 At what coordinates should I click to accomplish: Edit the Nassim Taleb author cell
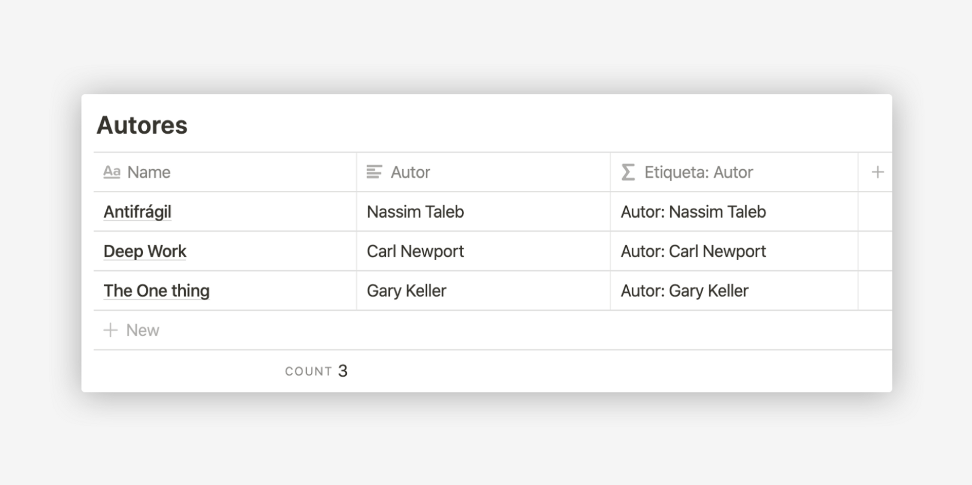415,212
